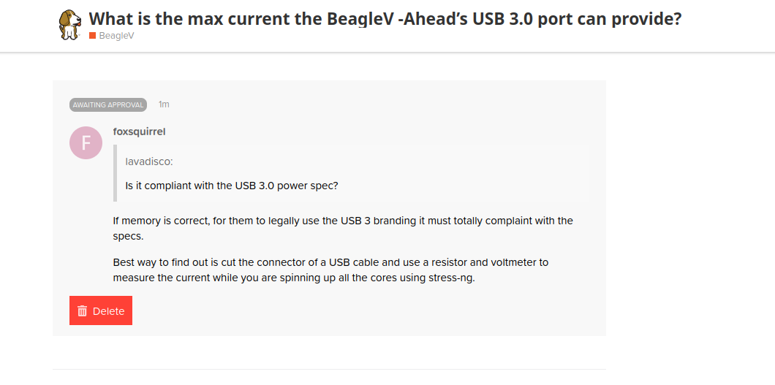Open the foxsquirrel username profile

[140, 131]
